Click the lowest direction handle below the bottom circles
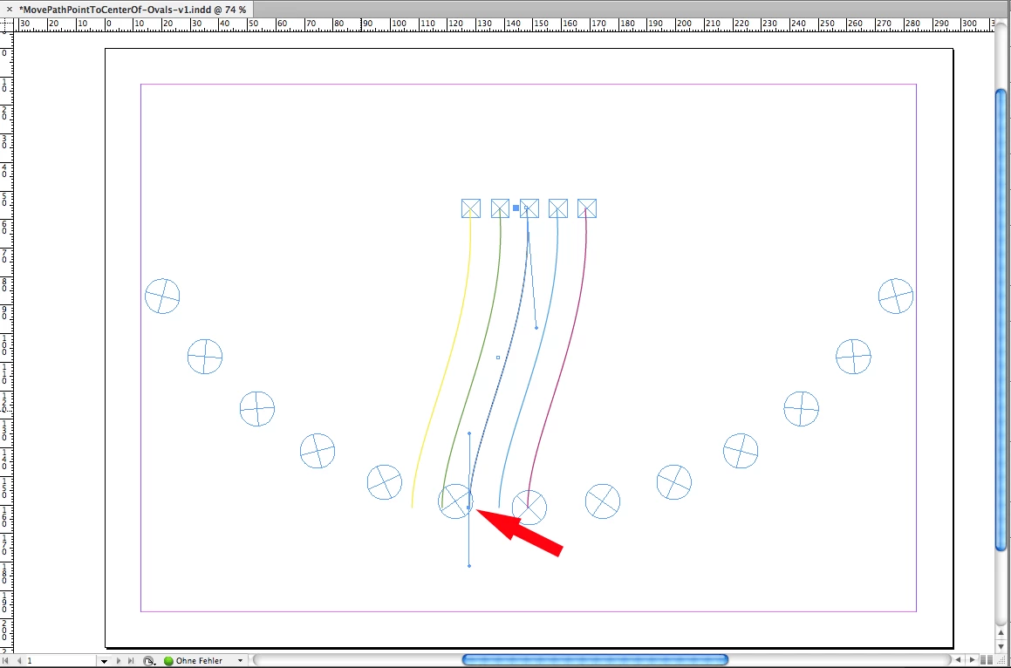This screenshot has height=668, width=1011. point(469,566)
